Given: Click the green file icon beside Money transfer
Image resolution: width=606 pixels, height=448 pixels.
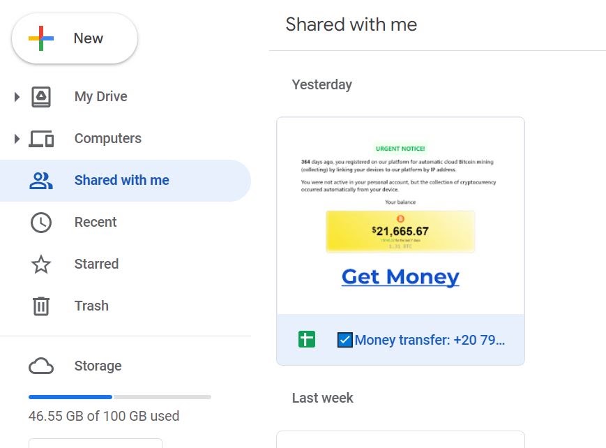Looking at the screenshot, I should tap(306, 340).
